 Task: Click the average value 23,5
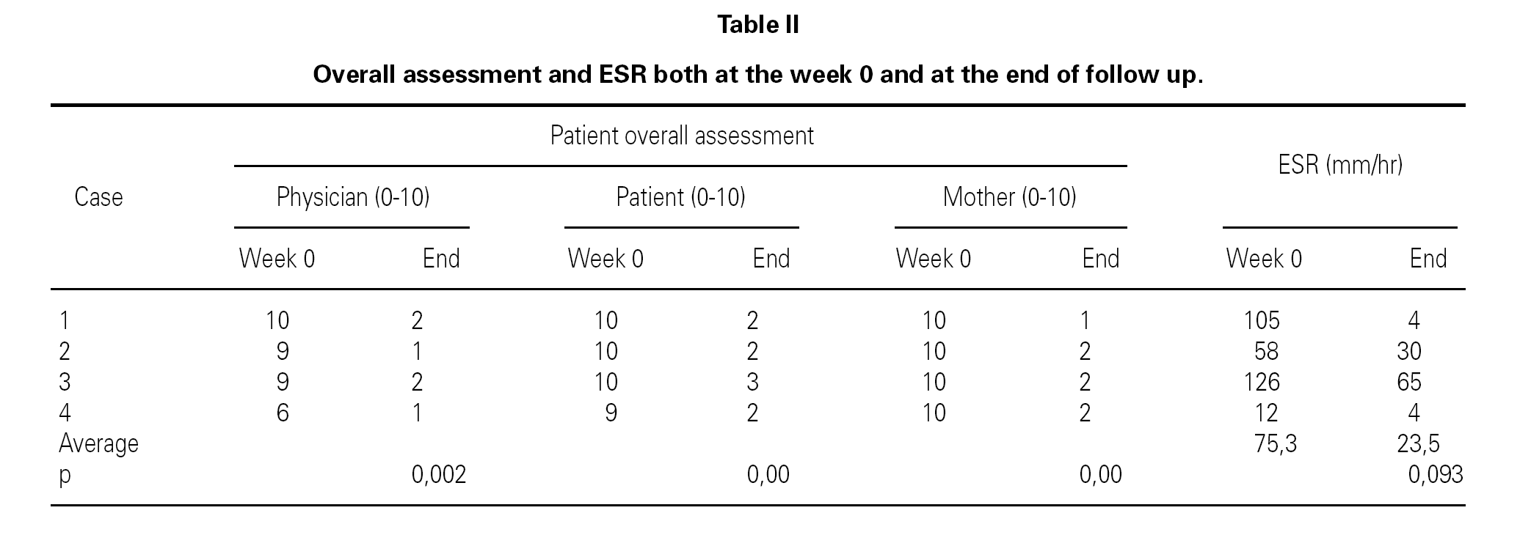1418,444
